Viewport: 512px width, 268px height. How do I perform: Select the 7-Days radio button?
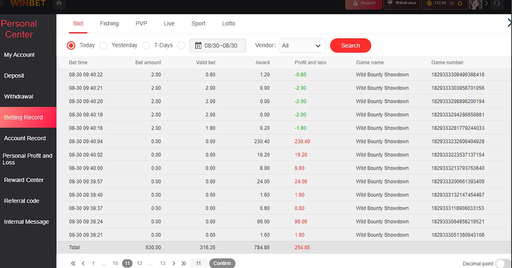(x=146, y=46)
